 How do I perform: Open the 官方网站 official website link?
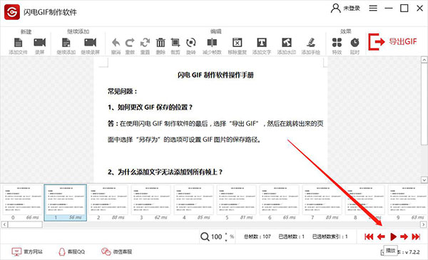[x=27, y=251]
